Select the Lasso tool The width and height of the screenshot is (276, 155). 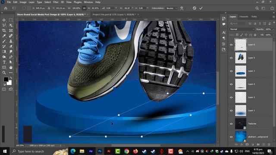coord(4,25)
